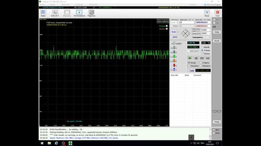Toggle the DDD (API) checkbox
Screen dimensions: 261x146
tap(188, 51)
